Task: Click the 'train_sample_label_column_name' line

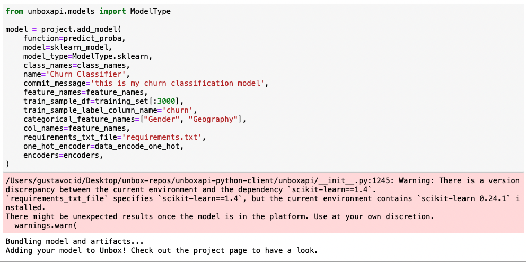Action: 110,111
